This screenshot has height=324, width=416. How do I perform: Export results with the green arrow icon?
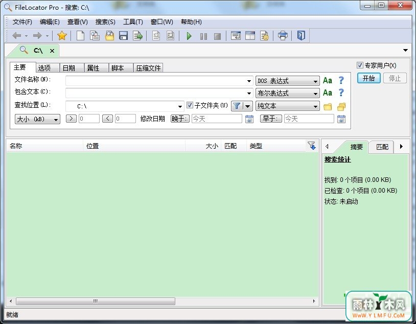[137, 36]
